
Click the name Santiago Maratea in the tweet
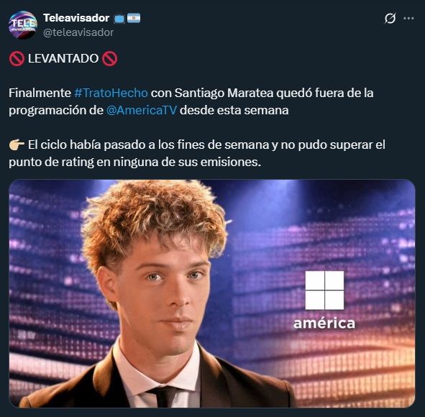224,93
